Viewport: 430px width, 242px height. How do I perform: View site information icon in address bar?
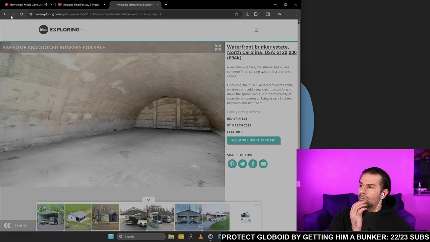[31, 14]
